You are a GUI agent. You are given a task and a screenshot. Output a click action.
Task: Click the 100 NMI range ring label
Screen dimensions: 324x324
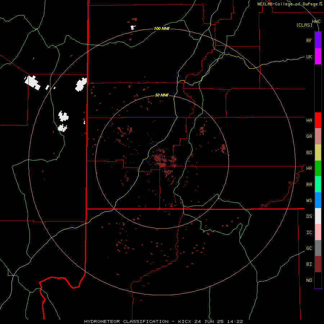pyautogui.click(x=162, y=28)
